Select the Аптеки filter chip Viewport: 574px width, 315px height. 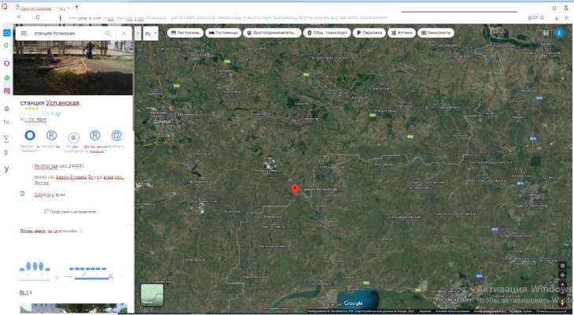pyautogui.click(x=401, y=33)
